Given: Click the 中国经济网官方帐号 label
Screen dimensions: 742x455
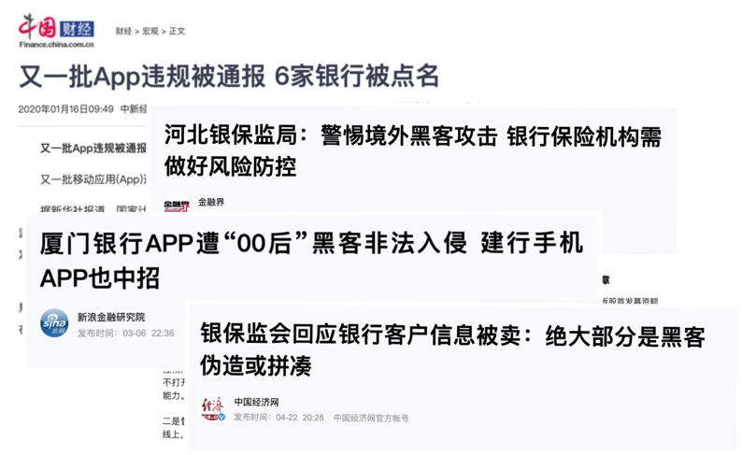Looking at the screenshot, I should (371, 419).
